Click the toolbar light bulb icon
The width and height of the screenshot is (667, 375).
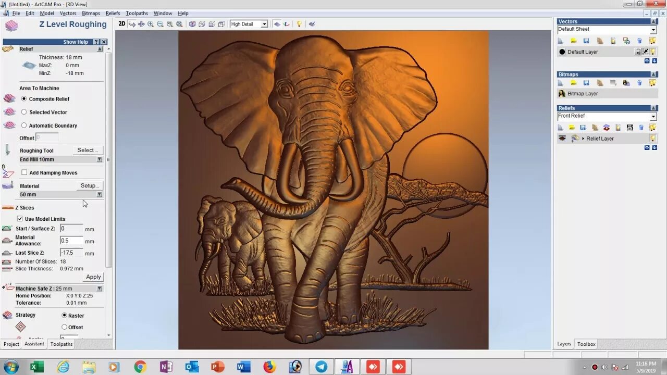(x=299, y=24)
